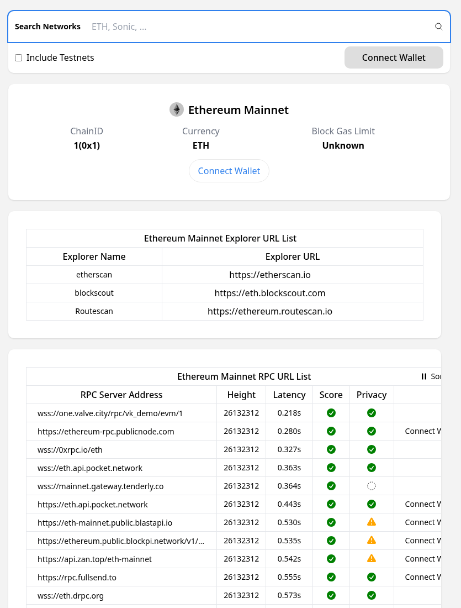
Task: Connect wallet for ethereum-rpc.publicnode.com RPC
Action: [x=423, y=431]
